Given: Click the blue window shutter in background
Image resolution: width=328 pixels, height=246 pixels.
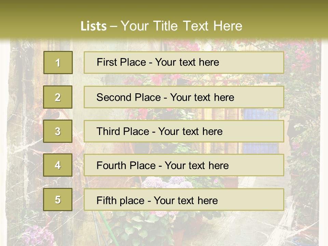Looking at the screenshot, I should [x=260, y=114].
